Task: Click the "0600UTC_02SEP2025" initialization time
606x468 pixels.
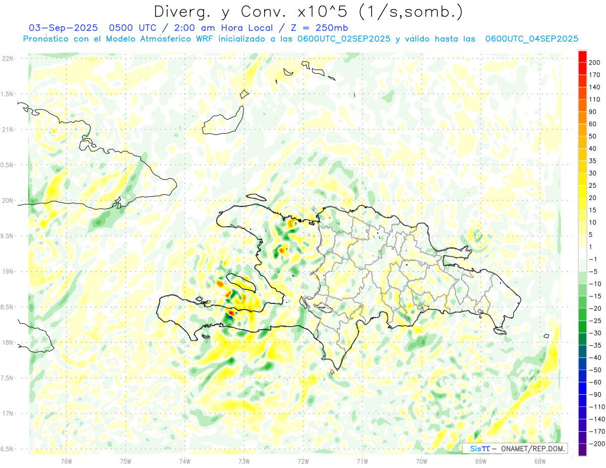Action: (344, 39)
